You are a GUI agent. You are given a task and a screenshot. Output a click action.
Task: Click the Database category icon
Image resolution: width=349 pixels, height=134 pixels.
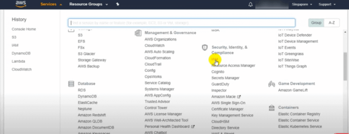coord(71,84)
